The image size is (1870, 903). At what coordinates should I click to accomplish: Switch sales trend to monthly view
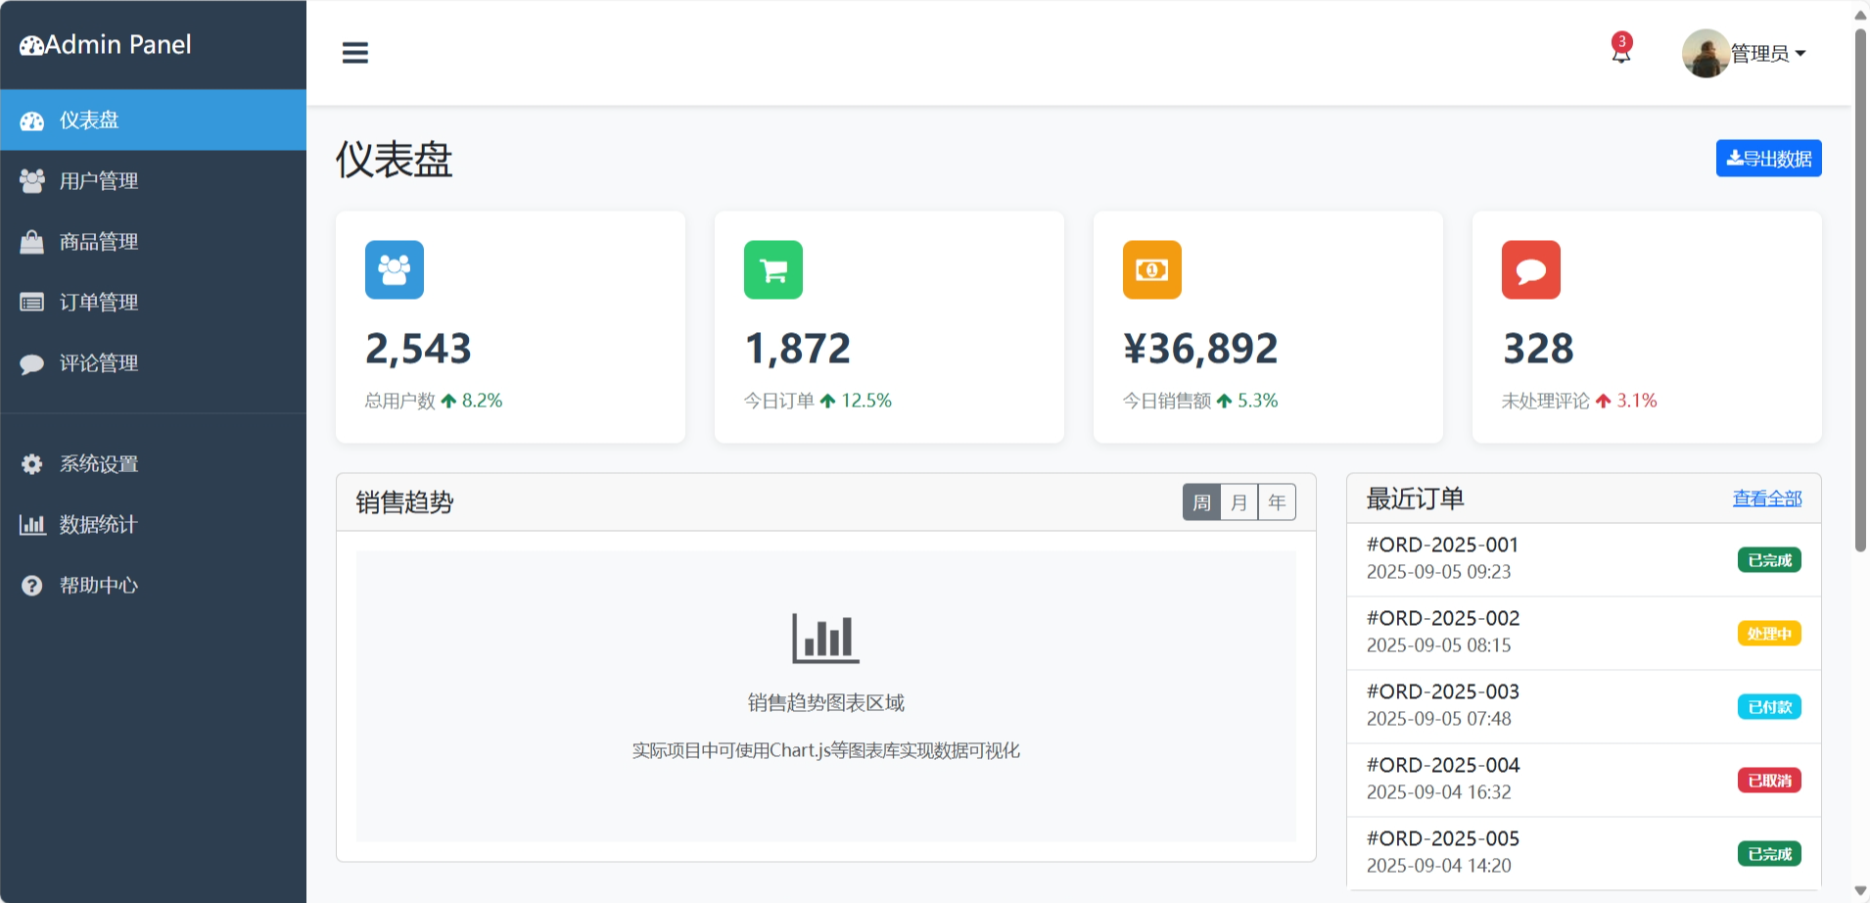click(1239, 502)
